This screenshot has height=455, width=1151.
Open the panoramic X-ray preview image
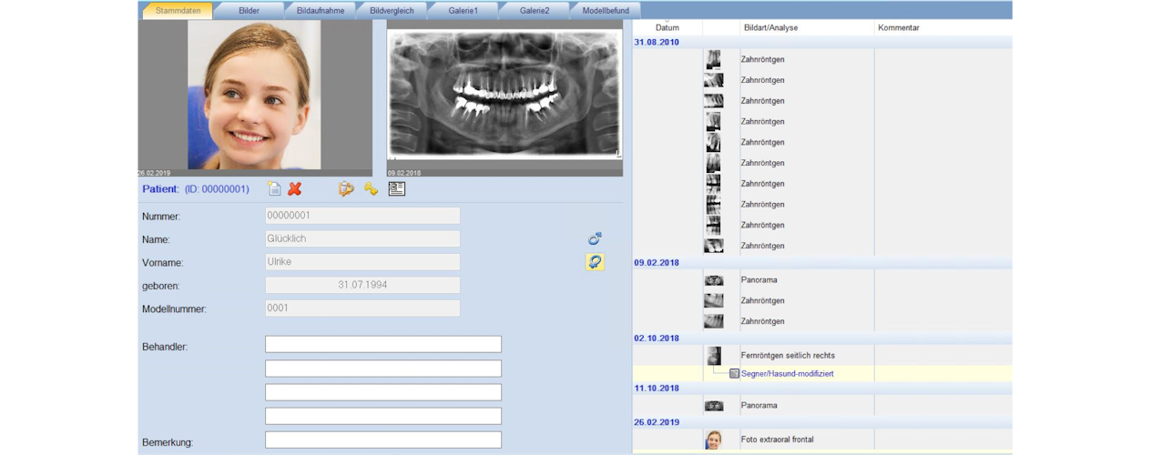coord(504,94)
